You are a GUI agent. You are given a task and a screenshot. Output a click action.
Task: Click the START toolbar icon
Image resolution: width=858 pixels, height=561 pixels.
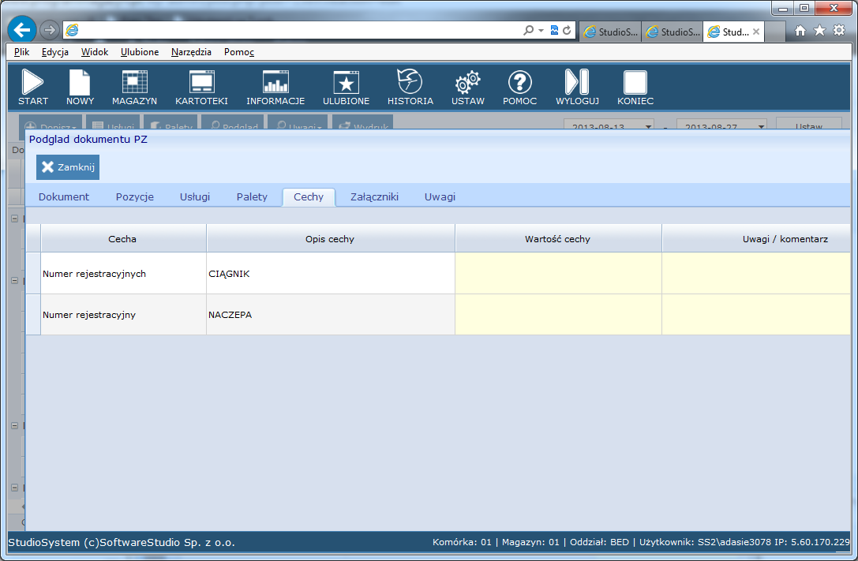pos(33,83)
